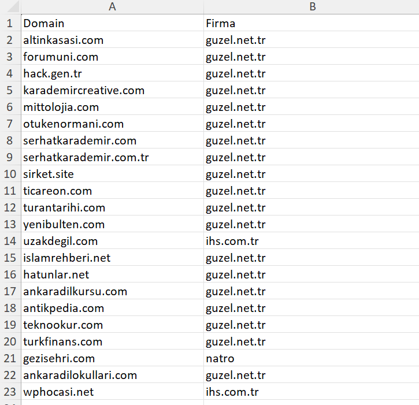Select cell containing hack.gen.tr

pos(112,73)
